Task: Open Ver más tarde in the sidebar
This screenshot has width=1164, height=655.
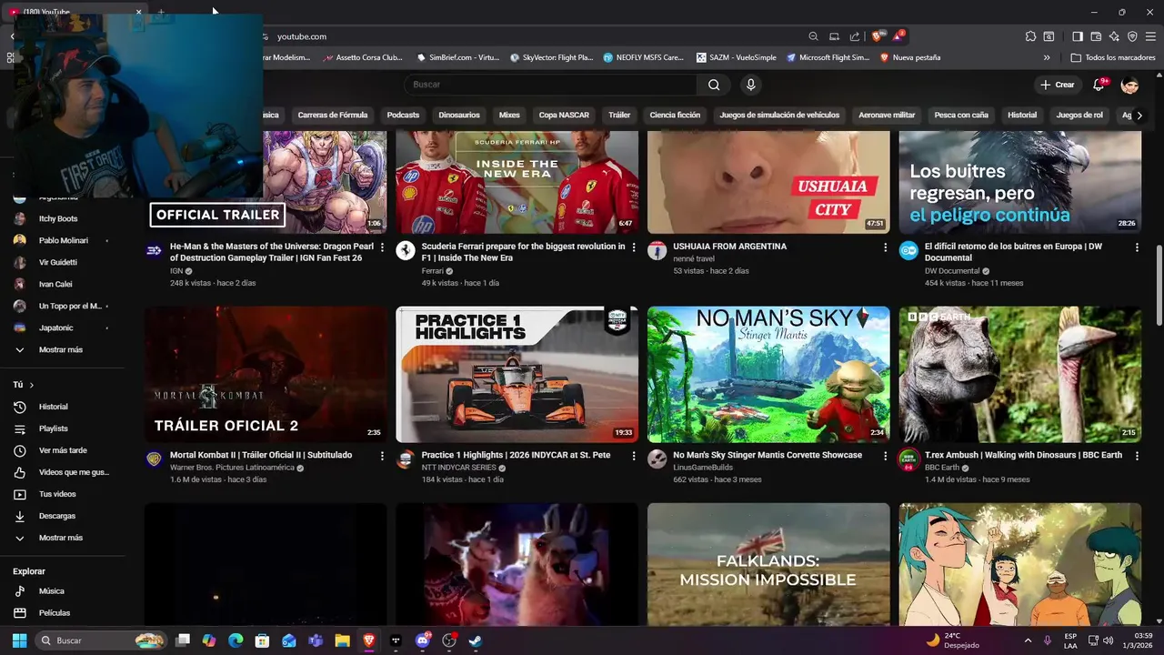Action: [x=62, y=450]
